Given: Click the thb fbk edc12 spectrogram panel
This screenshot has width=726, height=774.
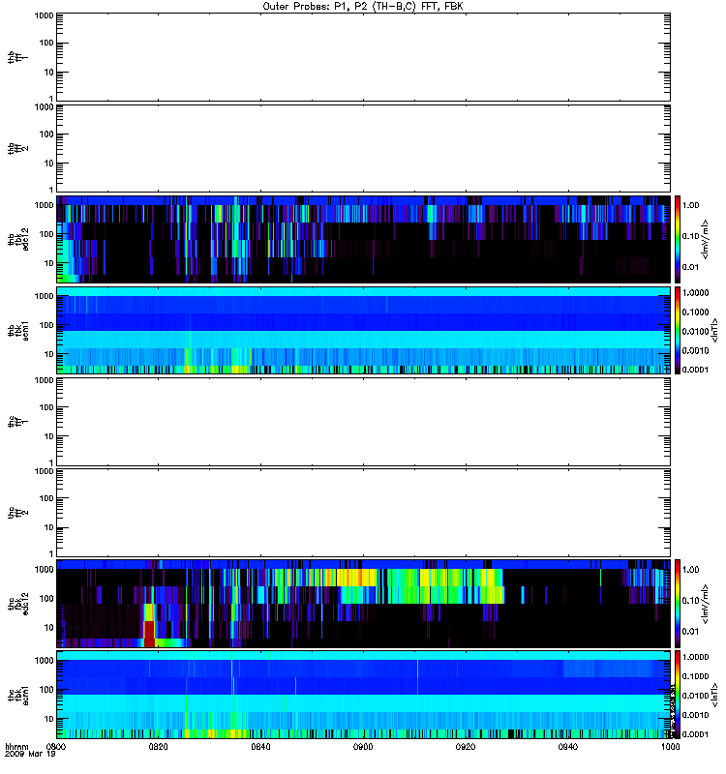Looking at the screenshot, I should [363, 239].
